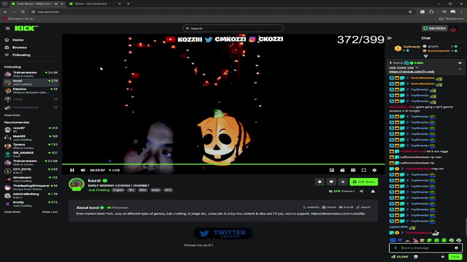Mute the stream with the volume icon
The image size is (467, 262).
tap(83, 170)
